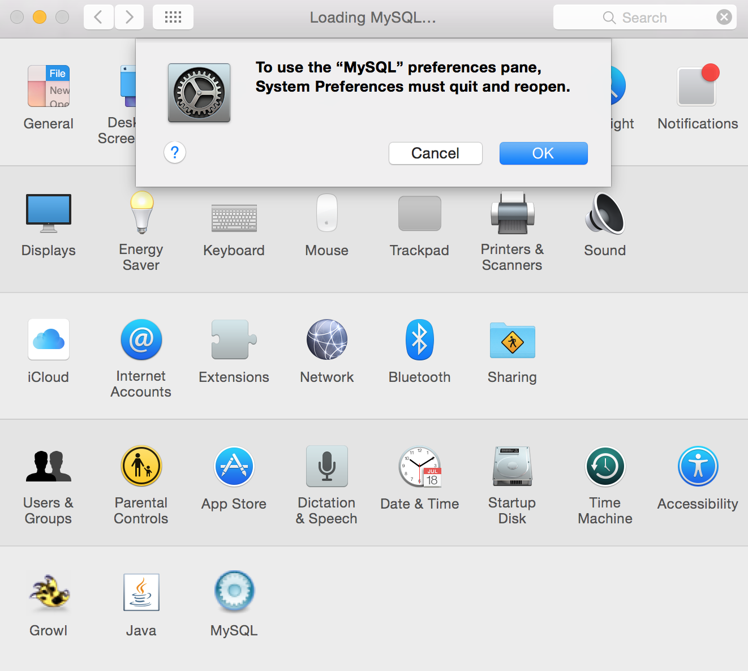Open Dictation & Speech settings

[x=326, y=466]
